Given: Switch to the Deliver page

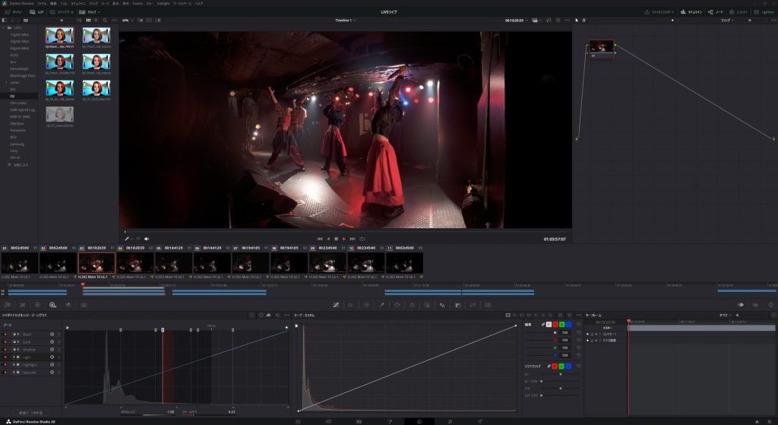Looking at the screenshot, I should point(480,421).
